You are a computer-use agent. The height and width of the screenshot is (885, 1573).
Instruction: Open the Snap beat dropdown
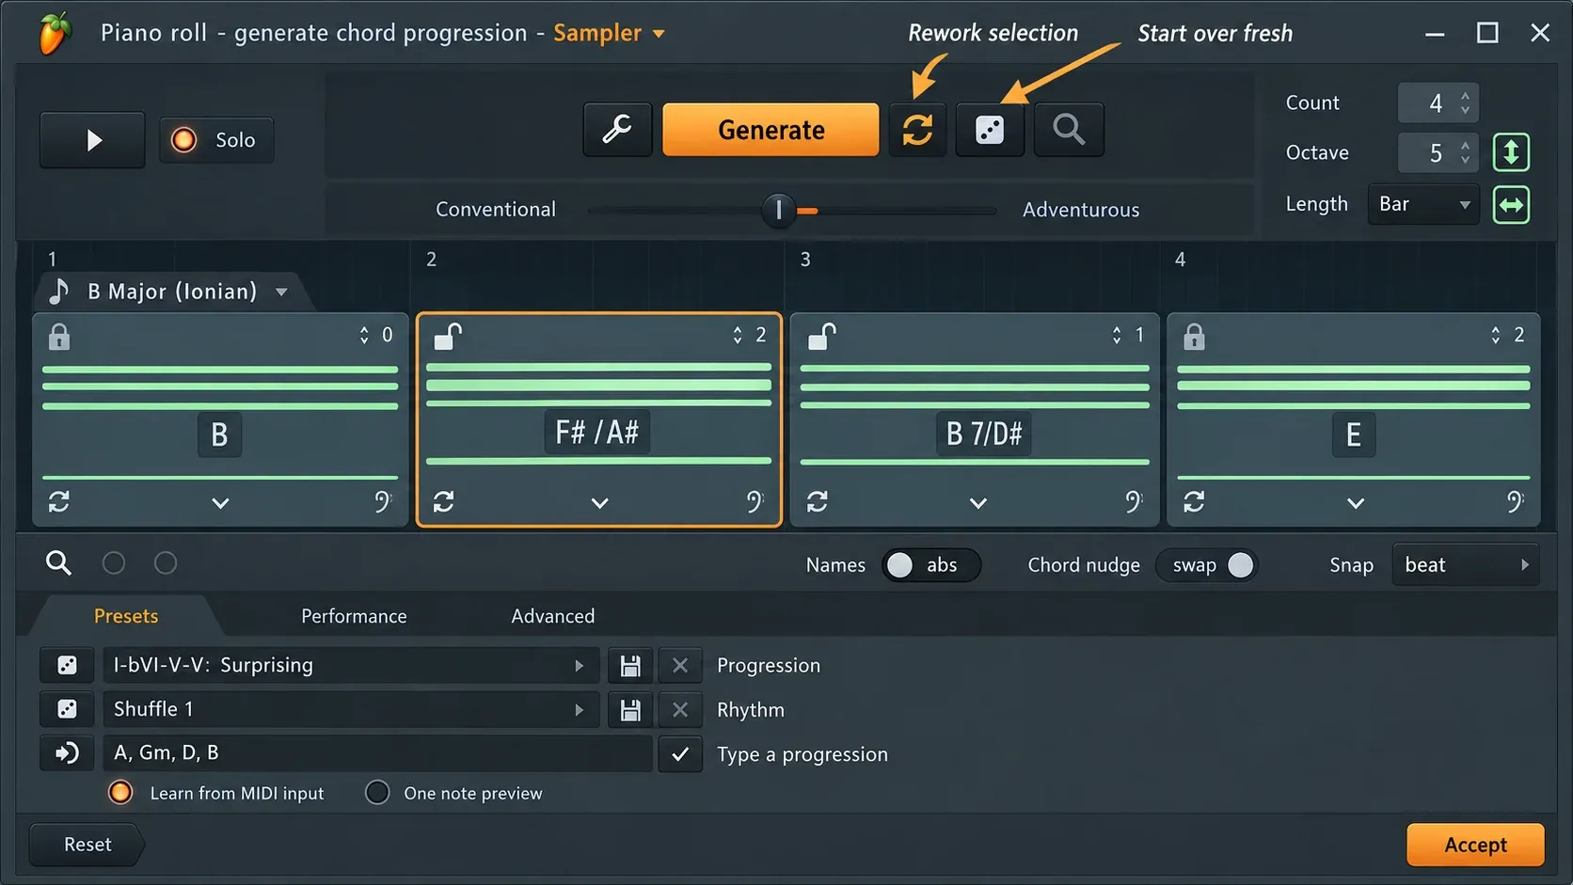point(1465,565)
